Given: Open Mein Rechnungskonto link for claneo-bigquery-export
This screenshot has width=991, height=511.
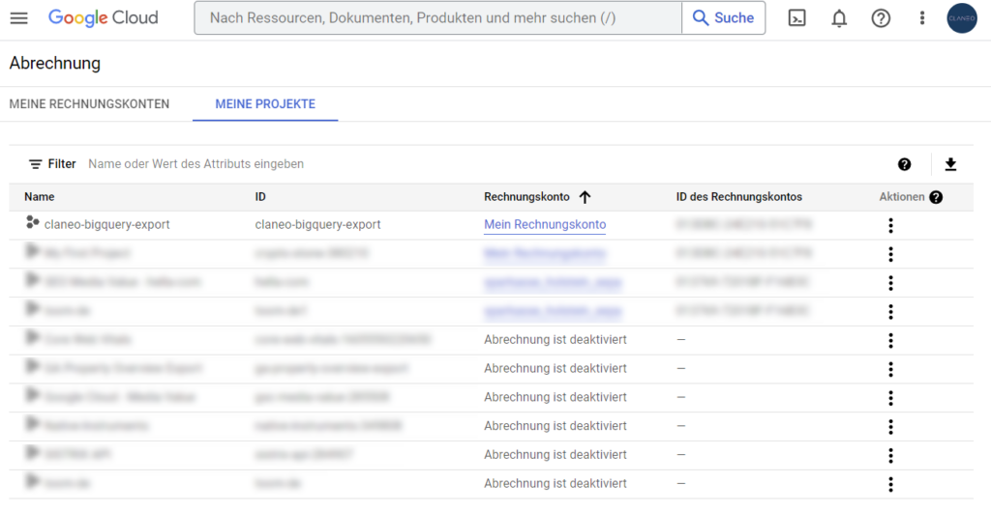Looking at the screenshot, I should click(545, 224).
